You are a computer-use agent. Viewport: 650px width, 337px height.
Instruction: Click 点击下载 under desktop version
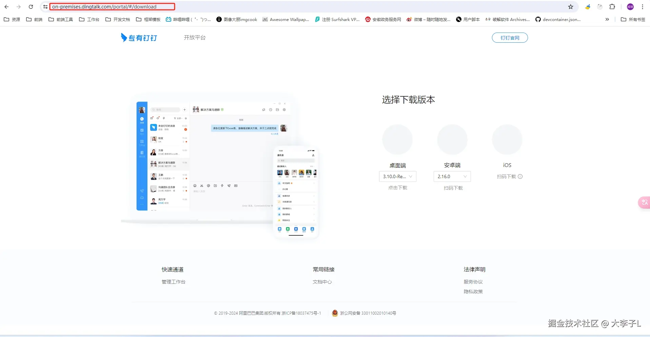398,188
